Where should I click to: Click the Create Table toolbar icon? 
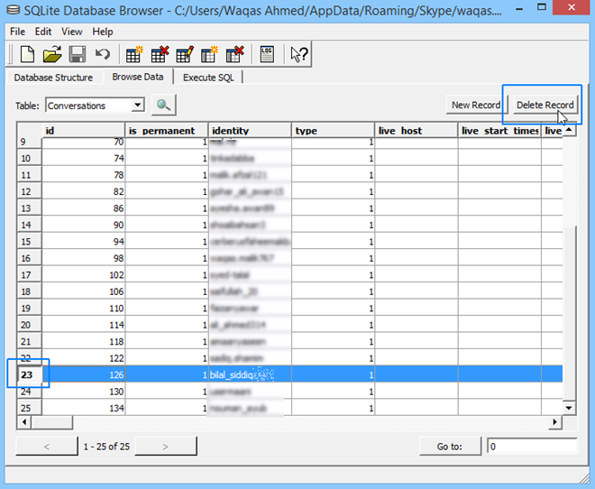click(x=134, y=54)
